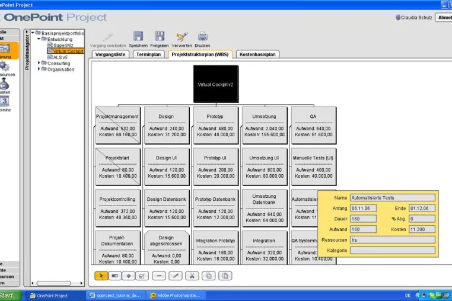Open Adobe Photoshop Elements taskbar item
Screen dimensions: 452x301
coord(175,296)
